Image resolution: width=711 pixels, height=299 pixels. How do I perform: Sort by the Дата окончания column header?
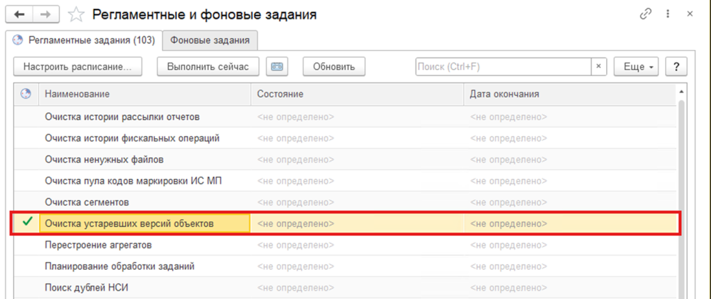click(571, 94)
